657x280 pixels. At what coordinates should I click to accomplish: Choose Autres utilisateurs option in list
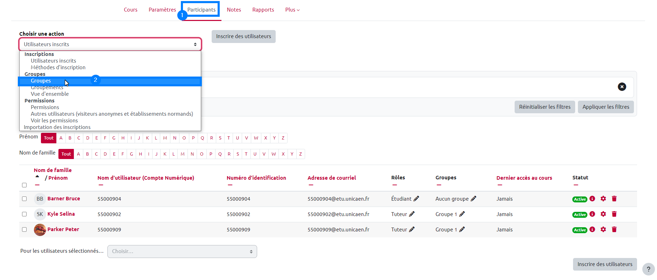click(110, 114)
